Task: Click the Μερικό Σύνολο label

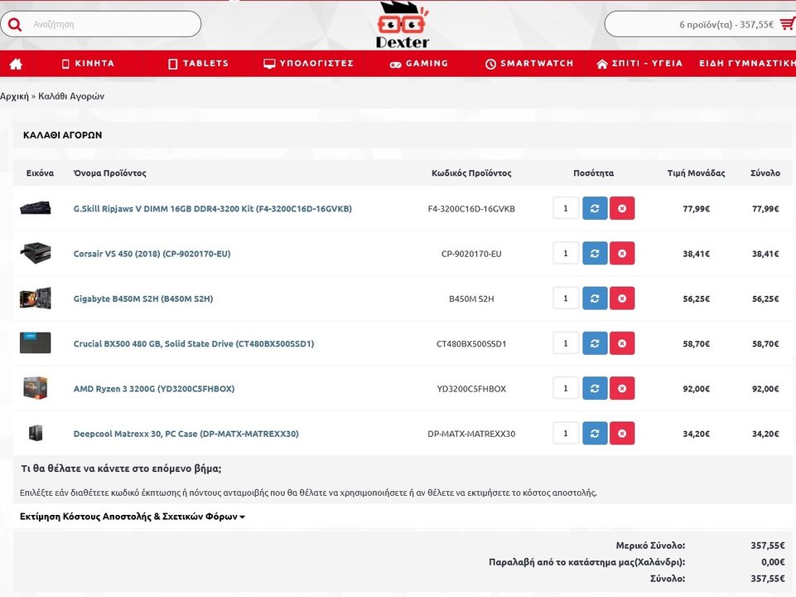Action: tap(650, 545)
